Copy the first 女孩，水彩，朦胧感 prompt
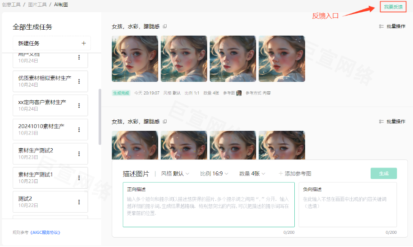The image size is (413, 247). tap(165, 26)
